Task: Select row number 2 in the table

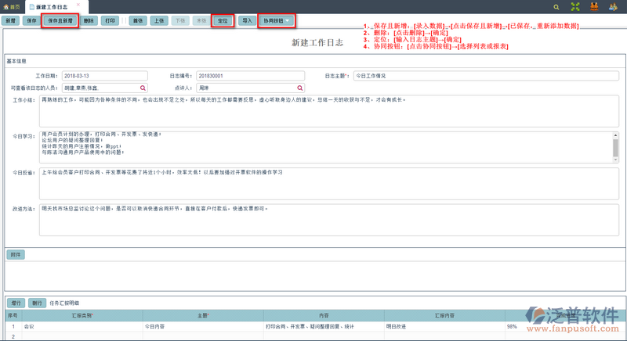Action: click(13, 336)
